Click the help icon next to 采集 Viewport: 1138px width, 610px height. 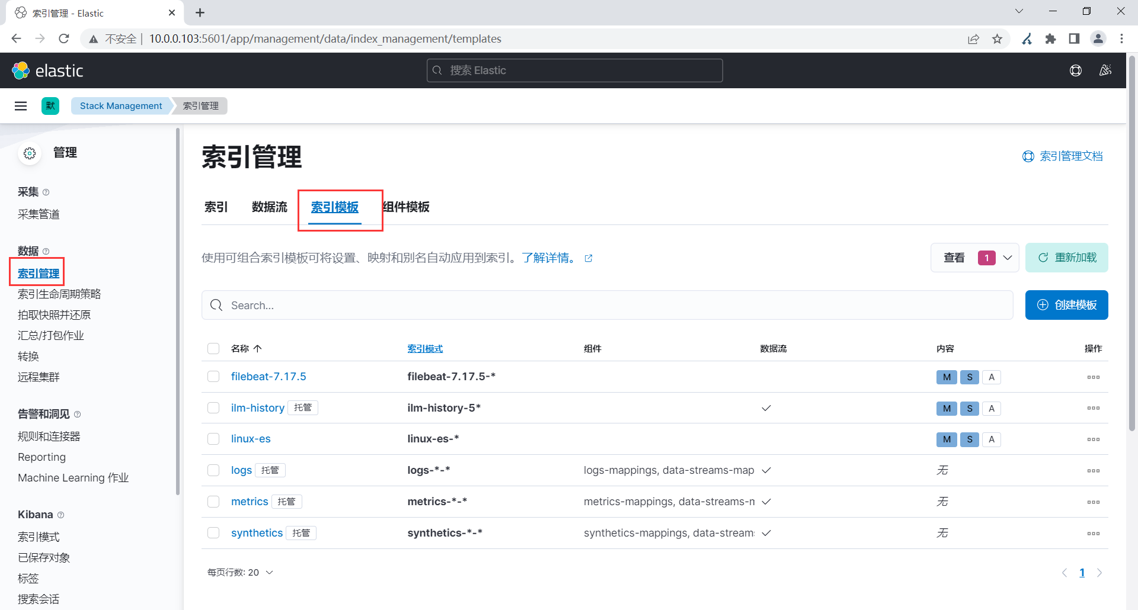[46, 192]
